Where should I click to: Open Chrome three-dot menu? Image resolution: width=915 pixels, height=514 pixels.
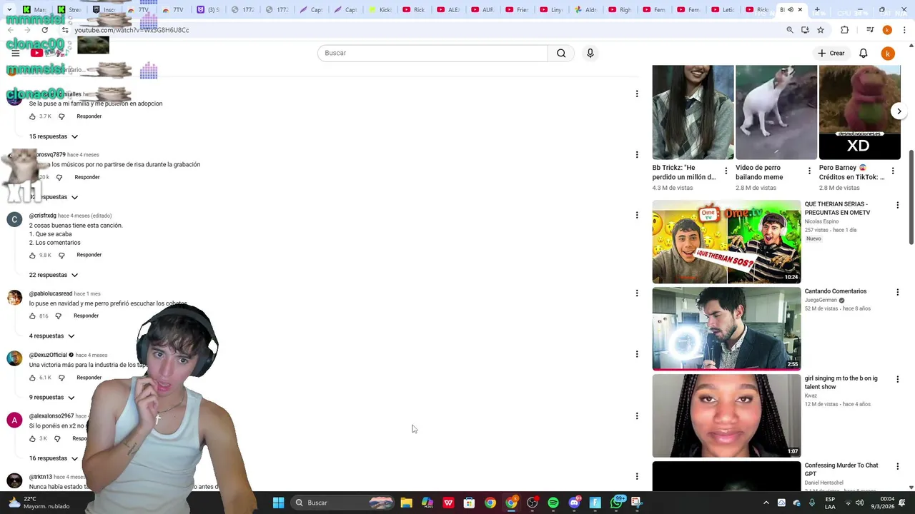click(904, 30)
